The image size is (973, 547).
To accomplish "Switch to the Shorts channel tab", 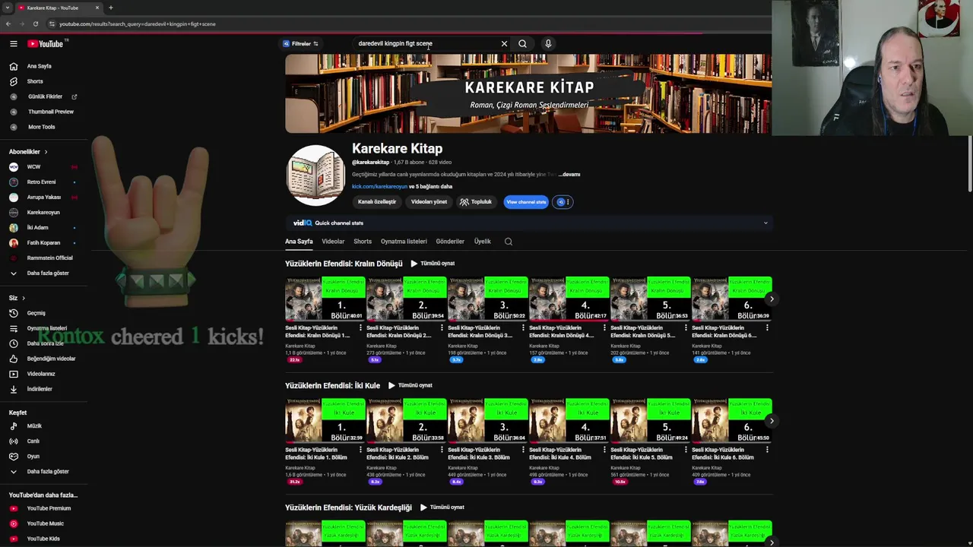I will point(363,242).
